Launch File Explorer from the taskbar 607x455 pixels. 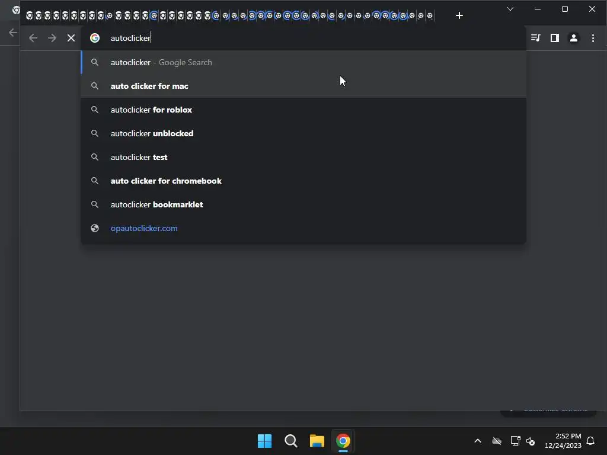317,441
